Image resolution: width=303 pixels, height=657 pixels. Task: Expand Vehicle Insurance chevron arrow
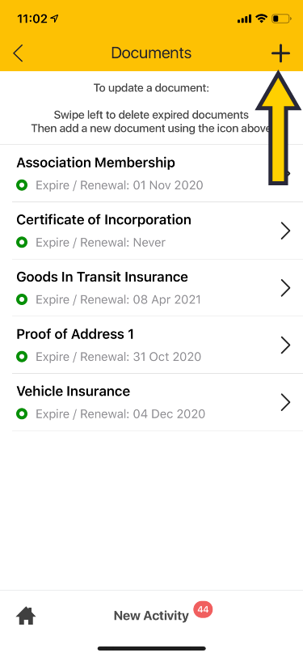pyautogui.click(x=285, y=402)
